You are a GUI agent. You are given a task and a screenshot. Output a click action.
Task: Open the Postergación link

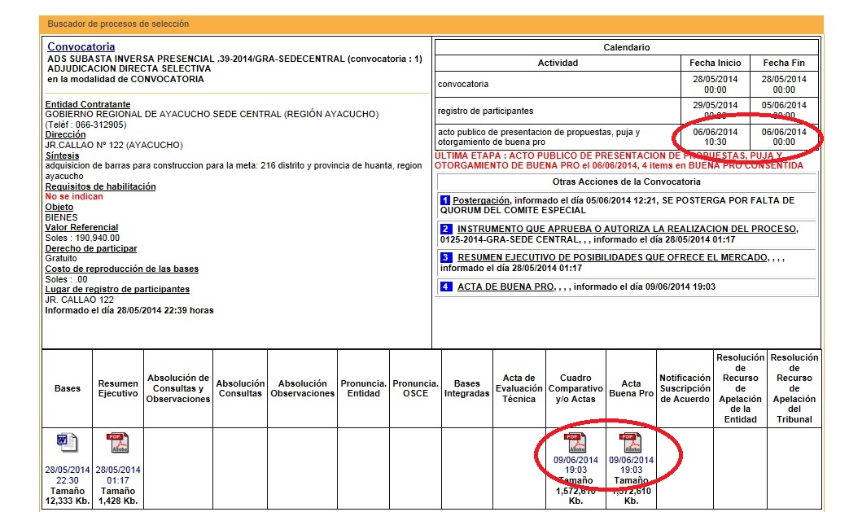pyautogui.click(x=481, y=200)
